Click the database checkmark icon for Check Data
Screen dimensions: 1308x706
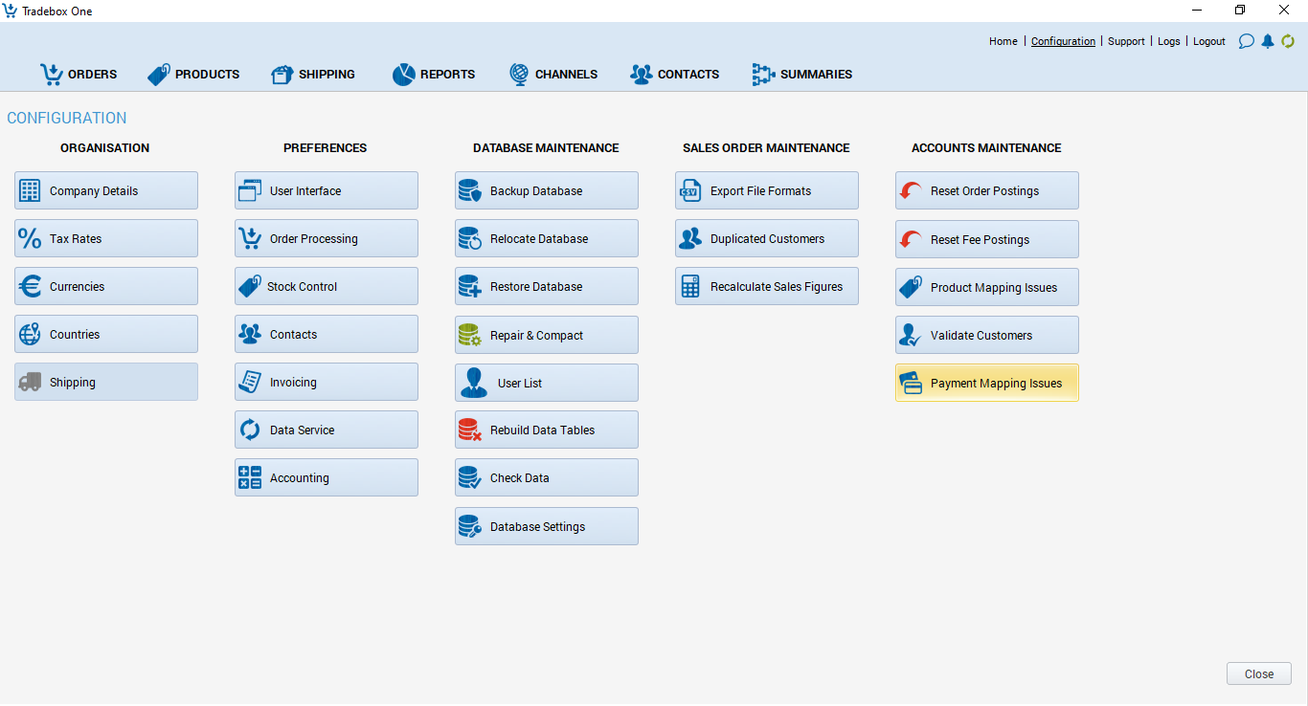(470, 477)
